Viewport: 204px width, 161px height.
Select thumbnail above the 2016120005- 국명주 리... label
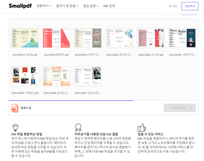pyautogui.click(x=182, y=38)
